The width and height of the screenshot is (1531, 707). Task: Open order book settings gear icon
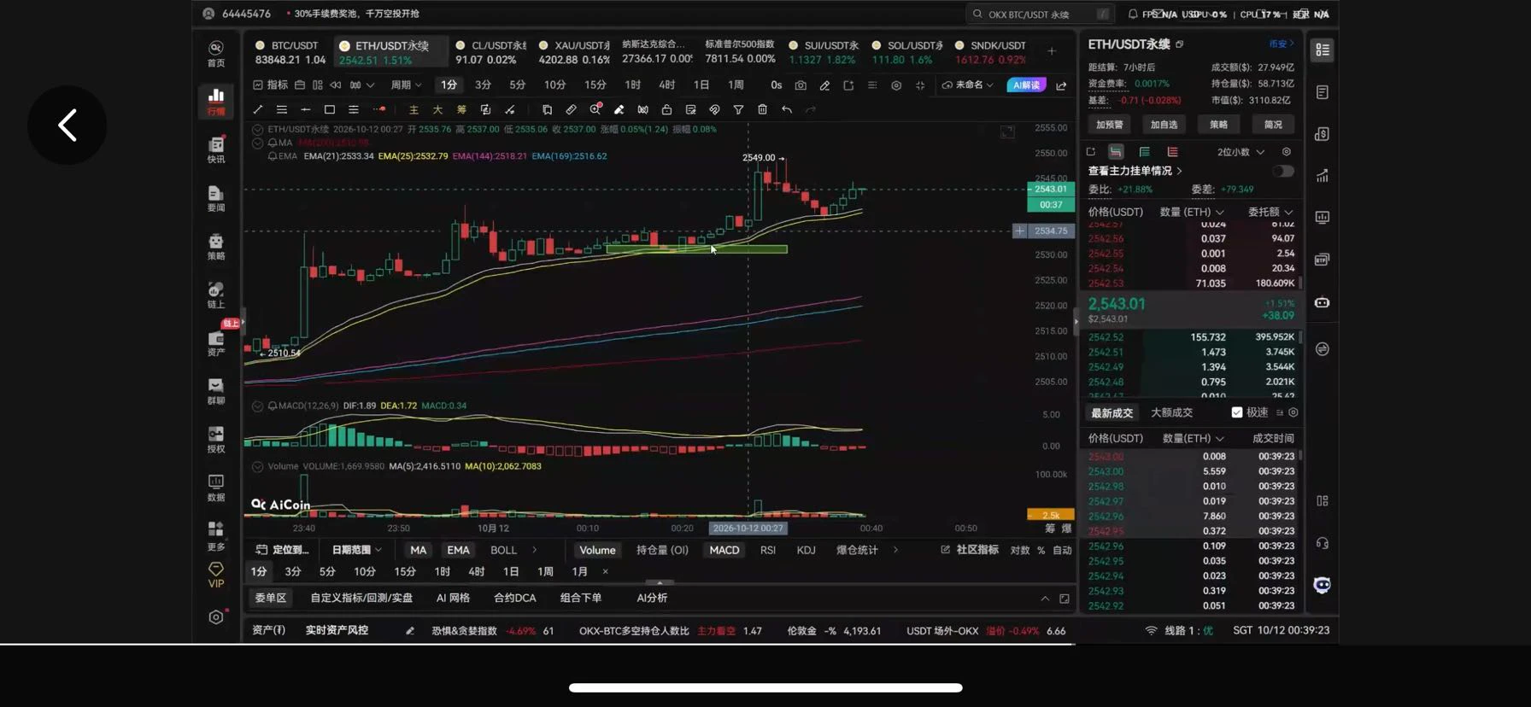[x=1287, y=152]
